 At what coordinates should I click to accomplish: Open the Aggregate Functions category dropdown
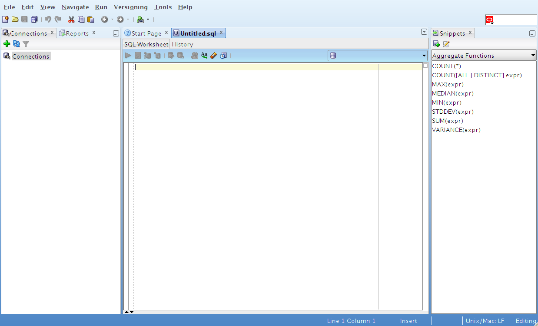point(484,56)
